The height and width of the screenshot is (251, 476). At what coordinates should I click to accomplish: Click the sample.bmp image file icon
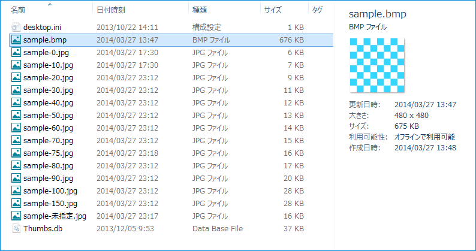click(x=16, y=40)
